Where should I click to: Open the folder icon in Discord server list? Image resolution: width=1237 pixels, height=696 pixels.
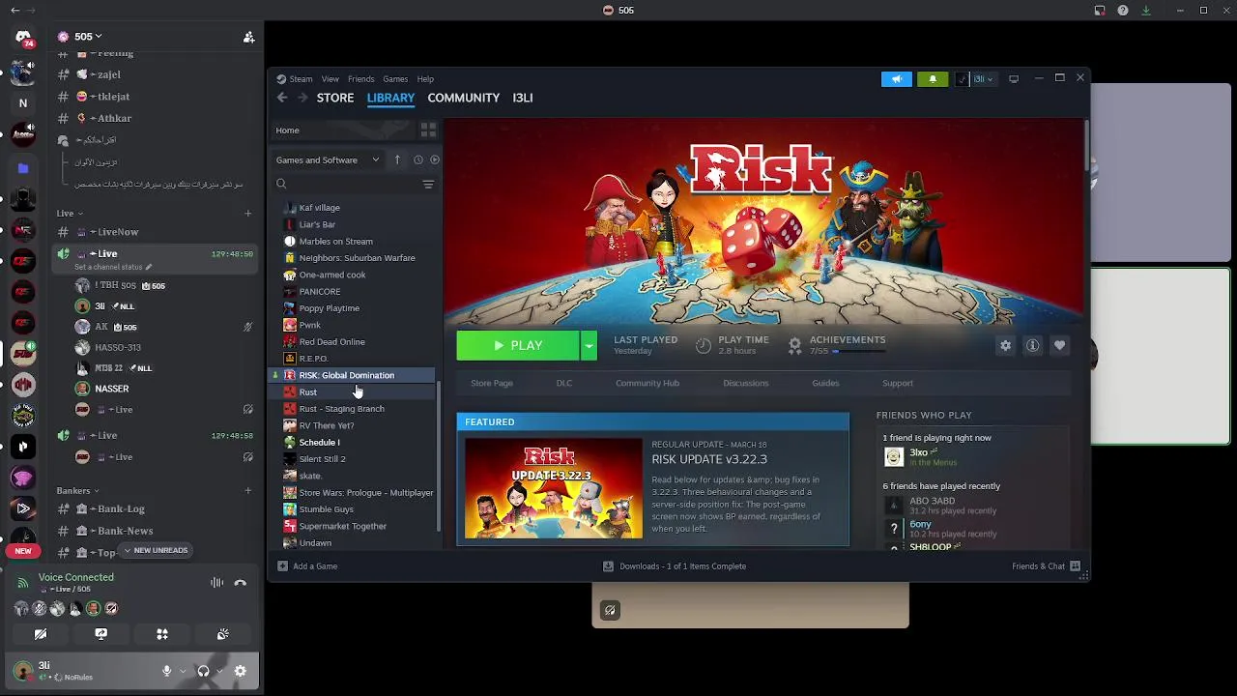point(23,168)
